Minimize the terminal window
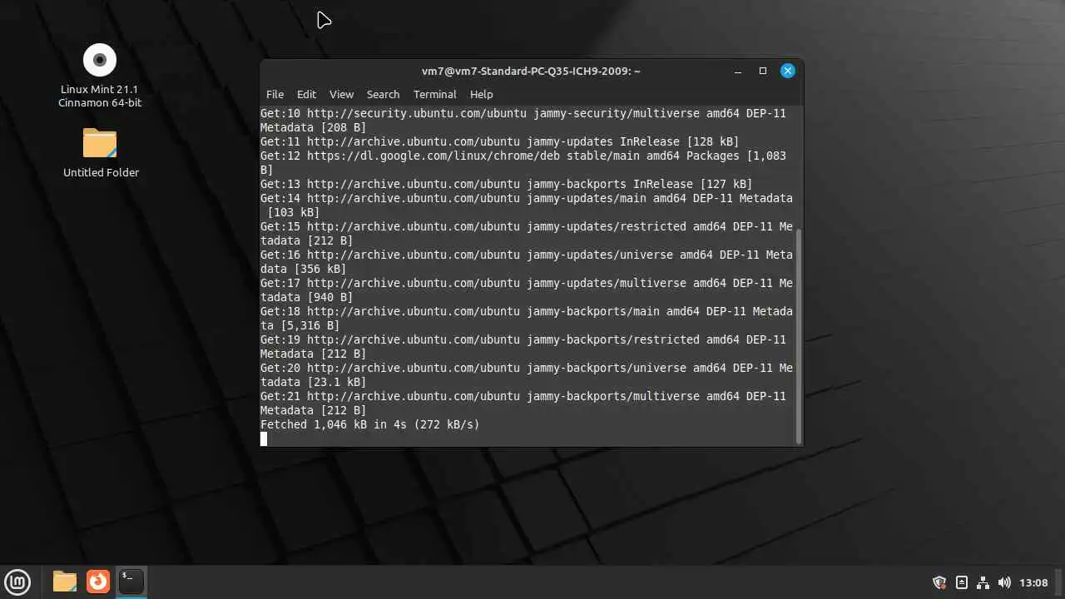The width and height of the screenshot is (1065, 599). (737, 71)
